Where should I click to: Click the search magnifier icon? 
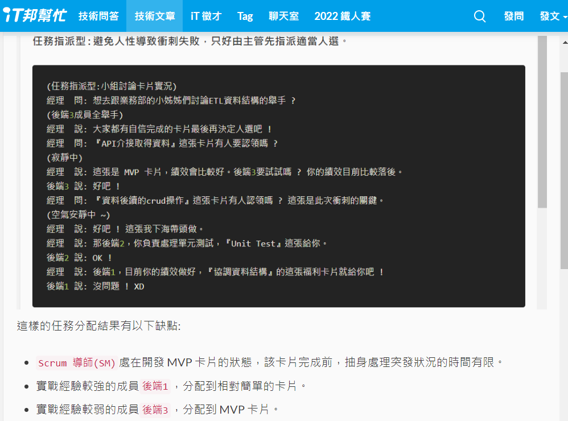(x=480, y=16)
